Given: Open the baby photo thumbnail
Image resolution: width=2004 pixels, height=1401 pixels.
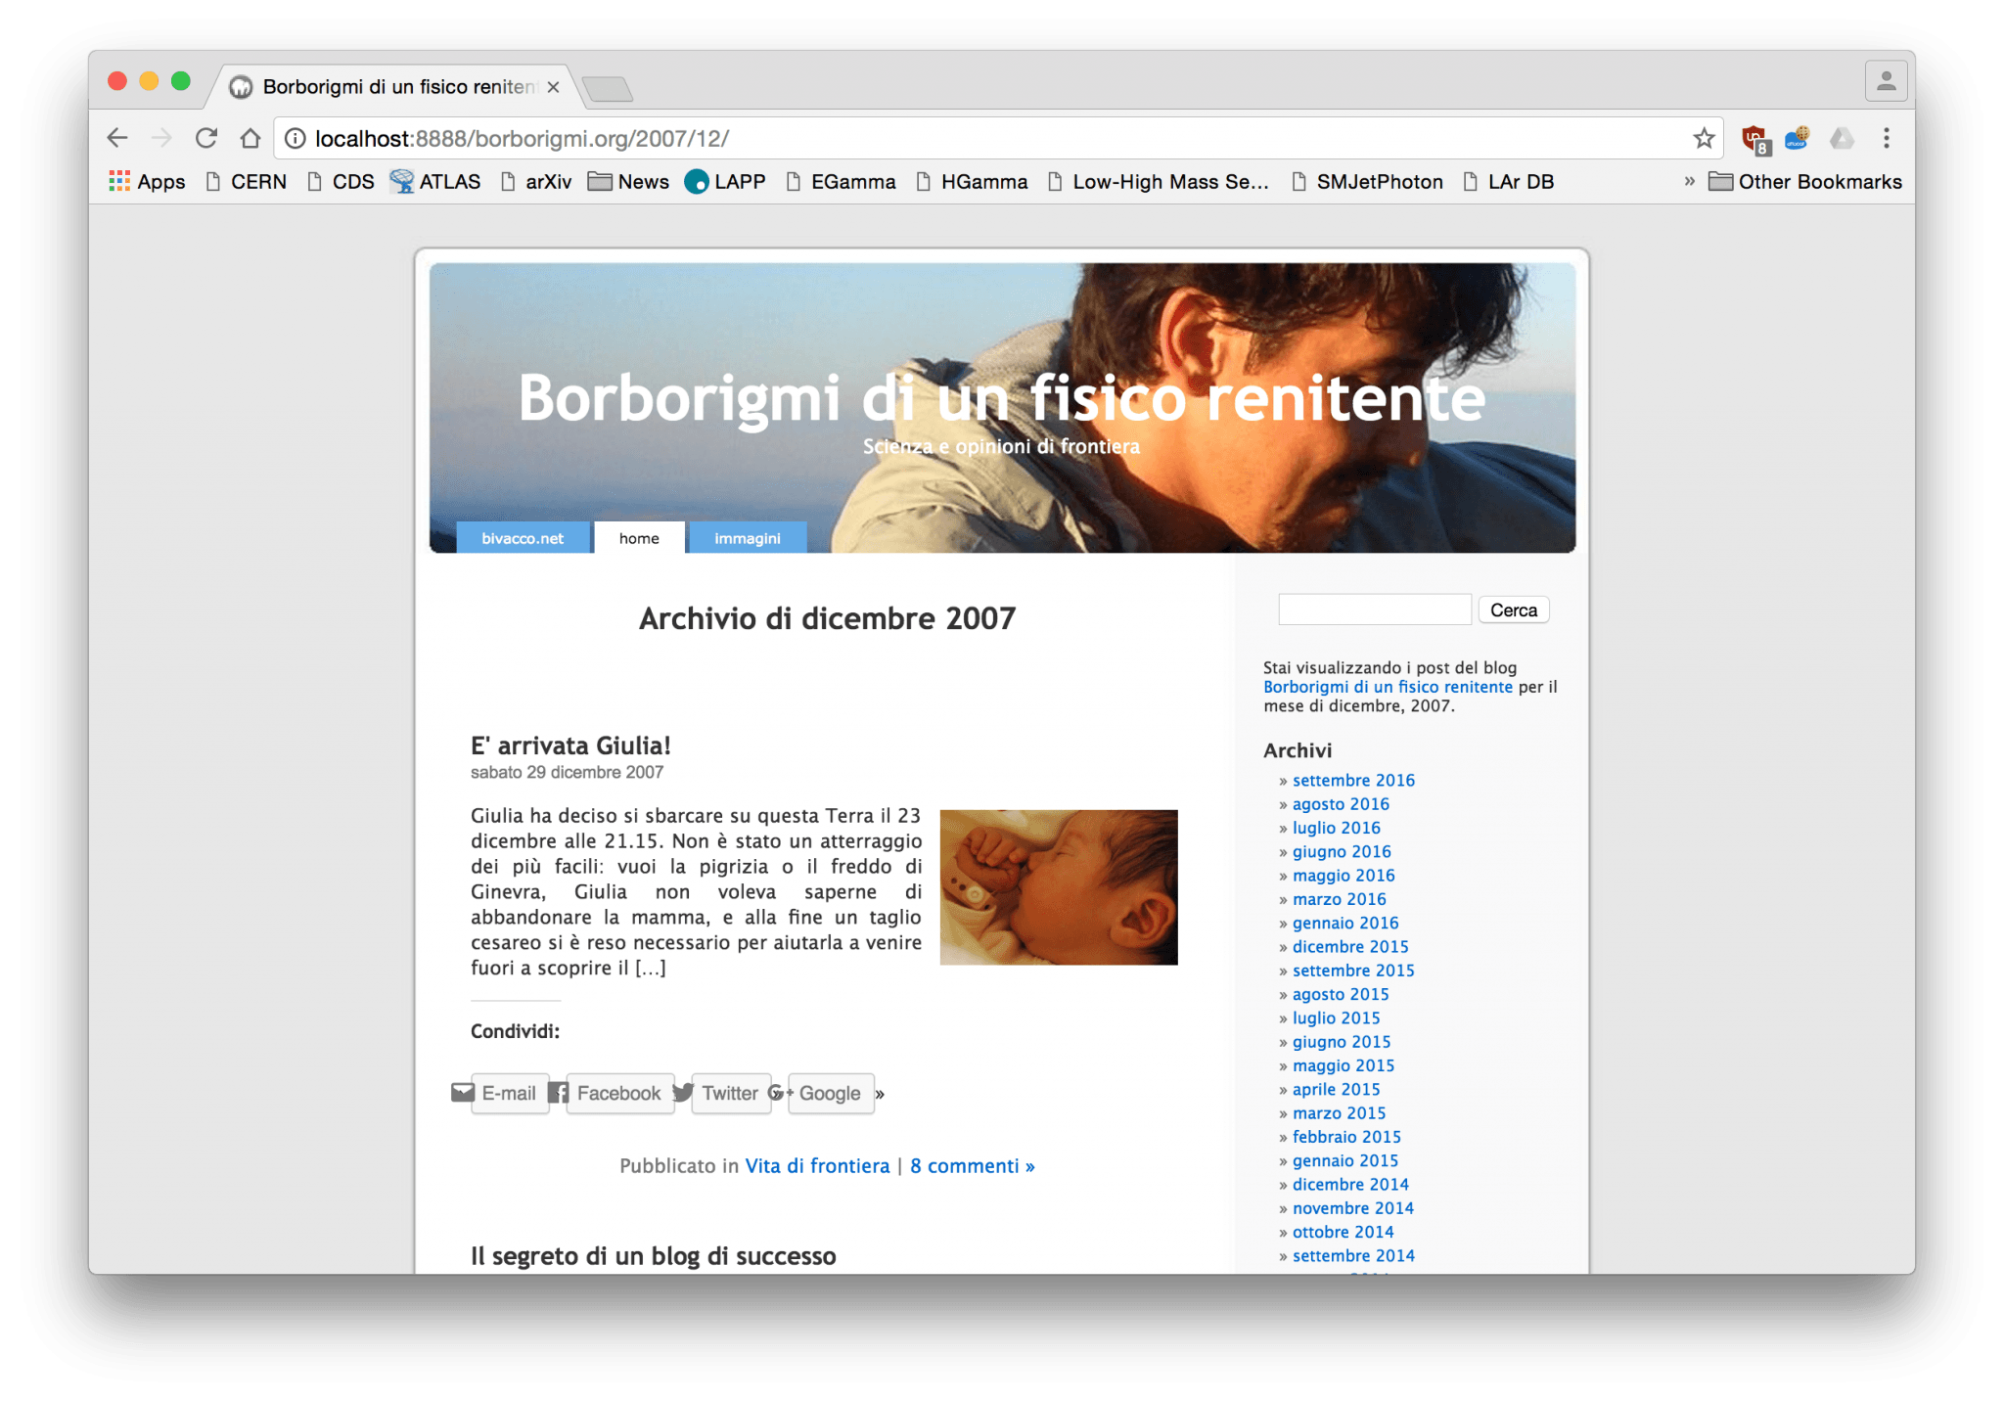Looking at the screenshot, I should click(x=1059, y=886).
